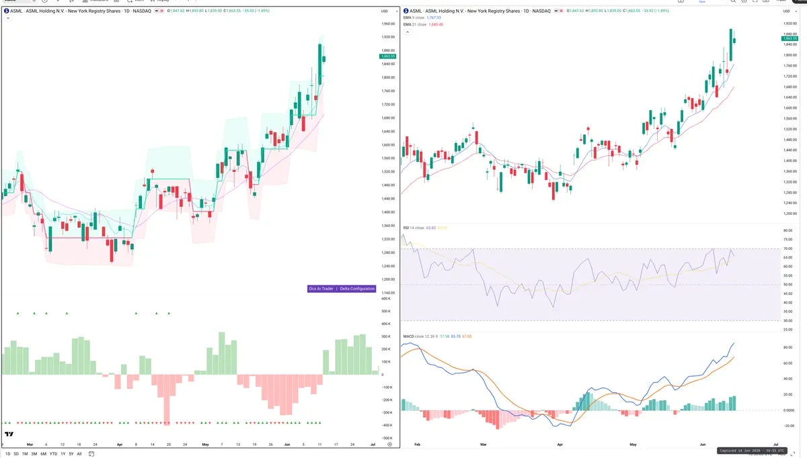Image resolution: width=807 pixels, height=458 pixels.
Task: Click the green 1,863.55 price tag on left chart
Action: (x=387, y=56)
